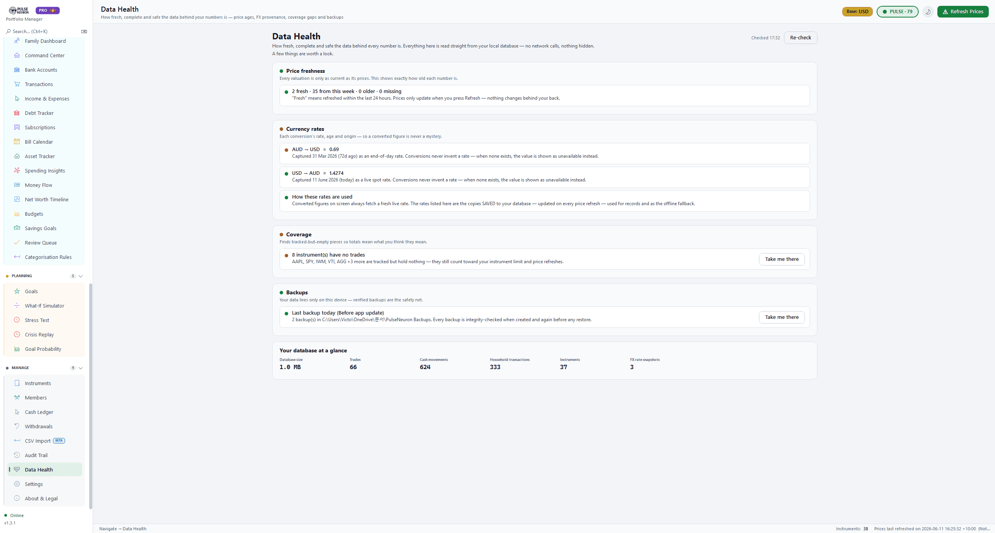Click the Online status indicator

[x=14, y=515]
